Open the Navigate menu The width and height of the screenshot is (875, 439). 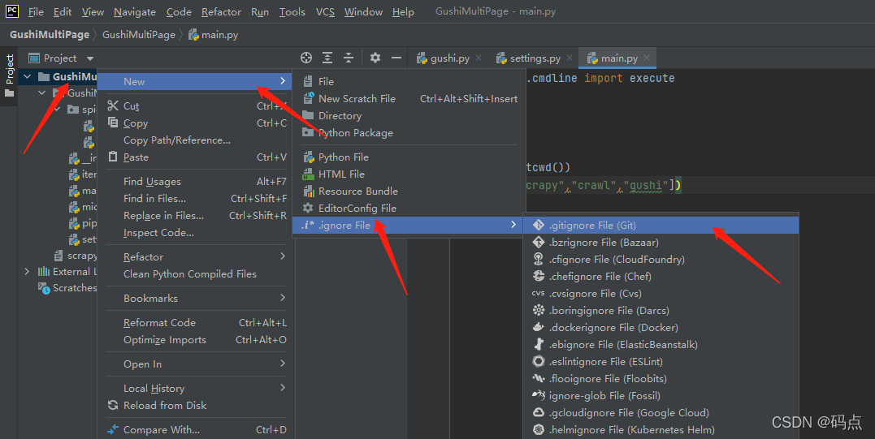click(x=135, y=11)
